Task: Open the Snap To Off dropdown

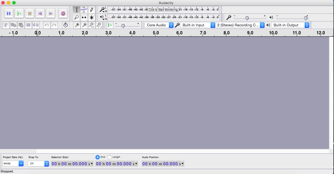Action: (x=38, y=164)
